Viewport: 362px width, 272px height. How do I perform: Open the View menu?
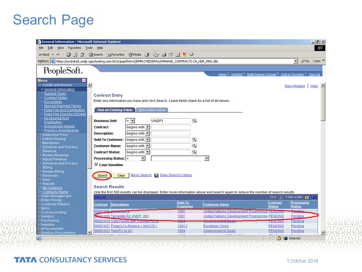click(x=60, y=48)
